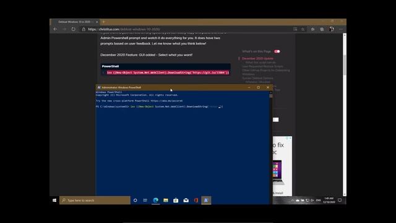
Task: Click the christitus.com address bar
Action: coord(187,29)
